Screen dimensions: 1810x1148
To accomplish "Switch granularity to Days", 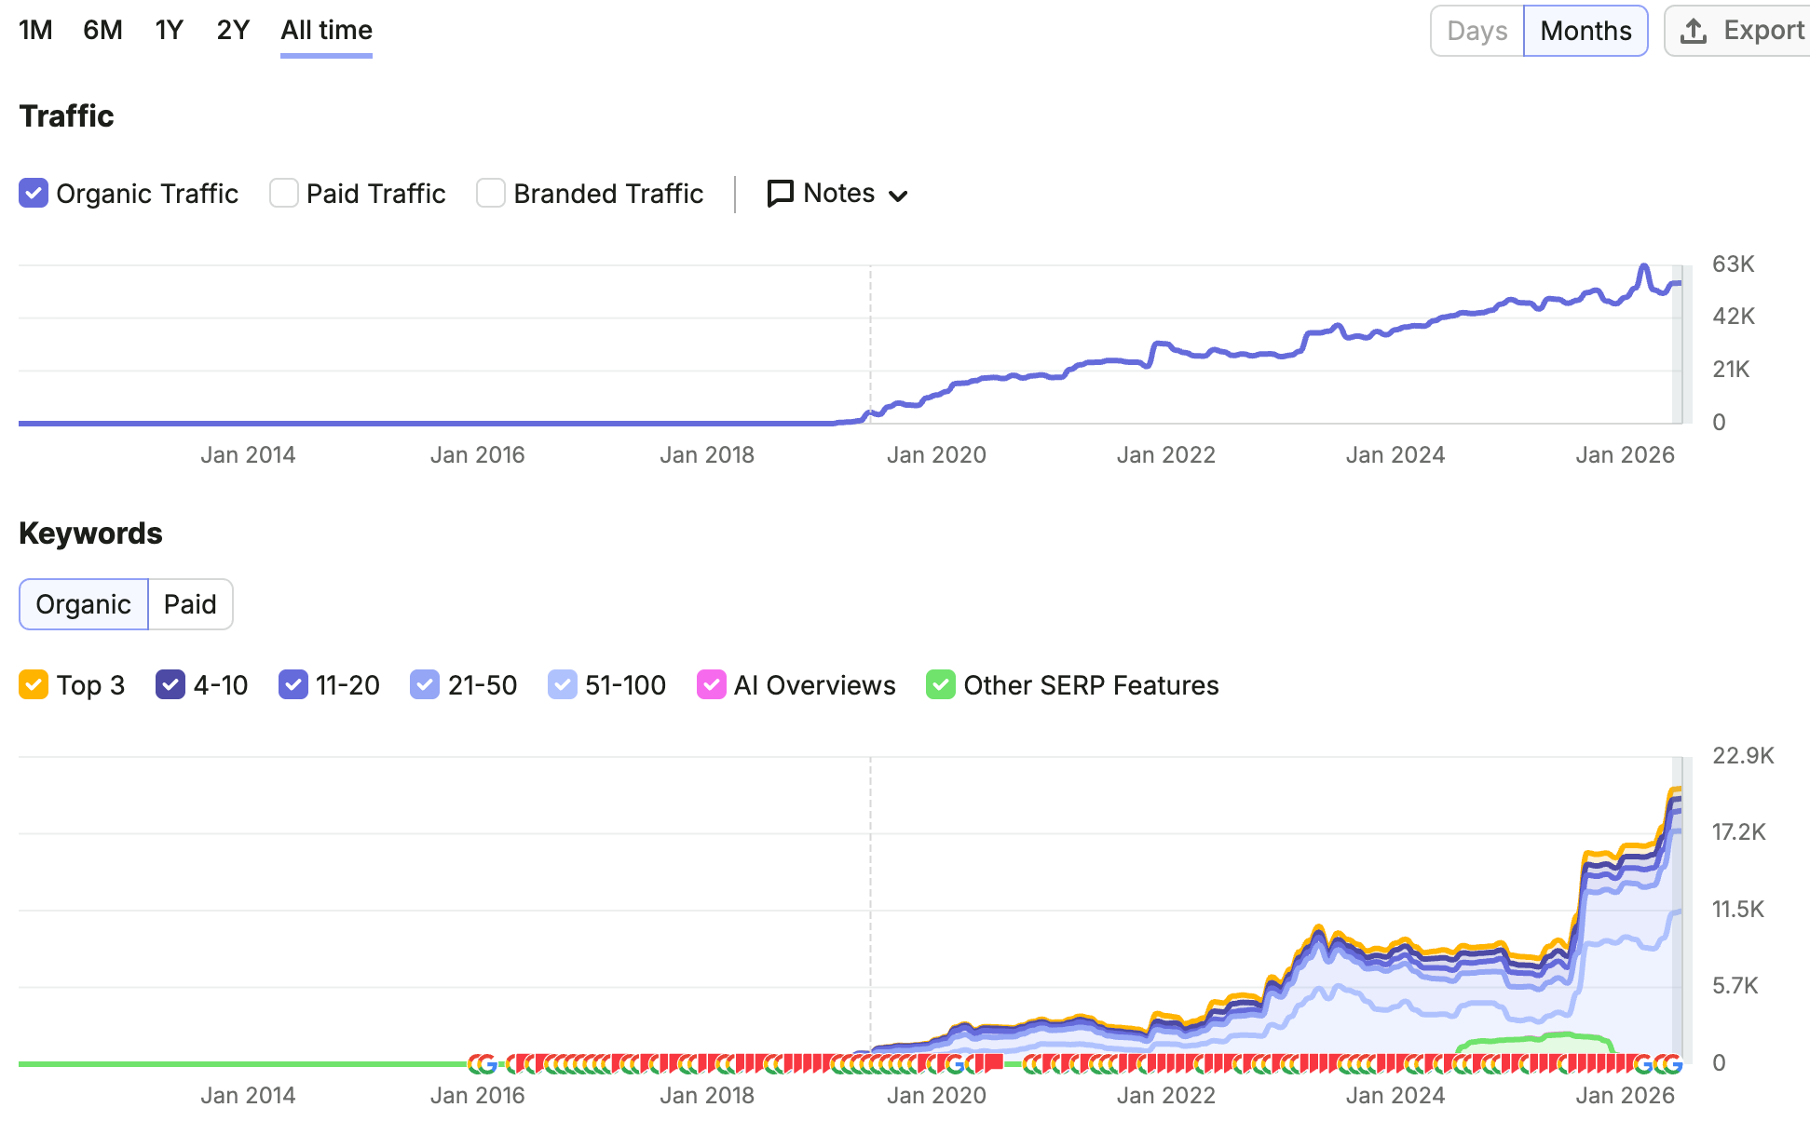I will 1477,31.
